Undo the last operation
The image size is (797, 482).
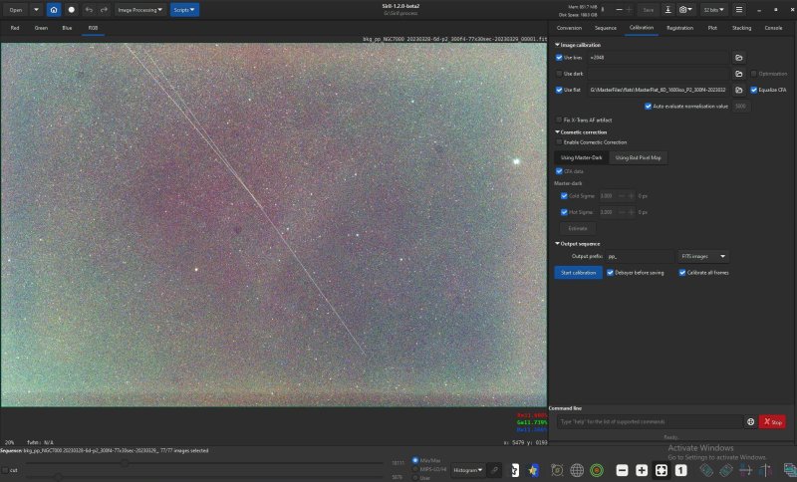[89, 10]
